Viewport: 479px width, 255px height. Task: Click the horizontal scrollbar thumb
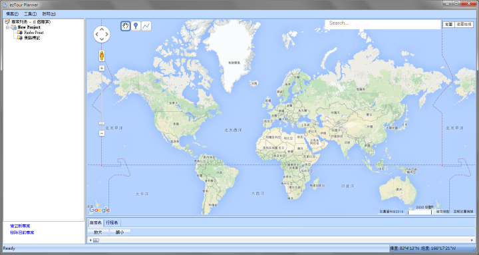tap(96, 240)
